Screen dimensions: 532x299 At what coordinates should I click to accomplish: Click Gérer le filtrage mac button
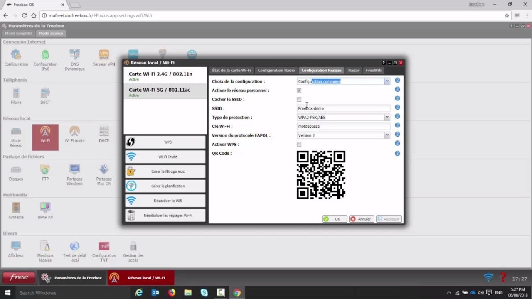(165, 171)
